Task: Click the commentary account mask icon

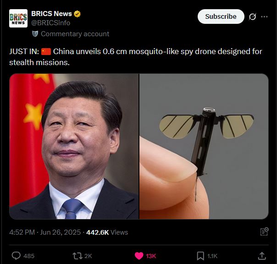Action: 35,33
